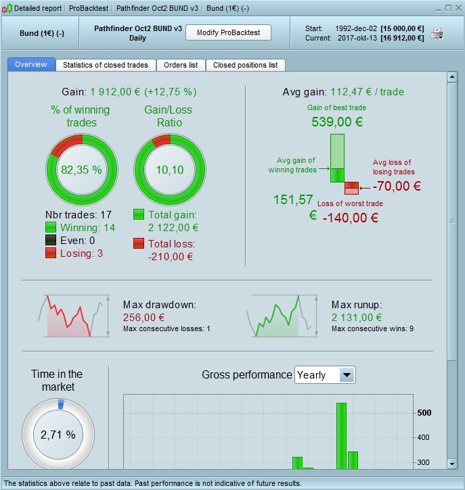Viewport: 465px width, 490px height.
Task: Click the -140,00 € worst trade value
Action: pyautogui.click(x=351, y=218)
